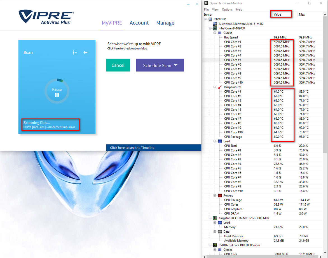Viewport: 328px width, 258px height.
Task: Open the Help menu
Action: (239, 9)
